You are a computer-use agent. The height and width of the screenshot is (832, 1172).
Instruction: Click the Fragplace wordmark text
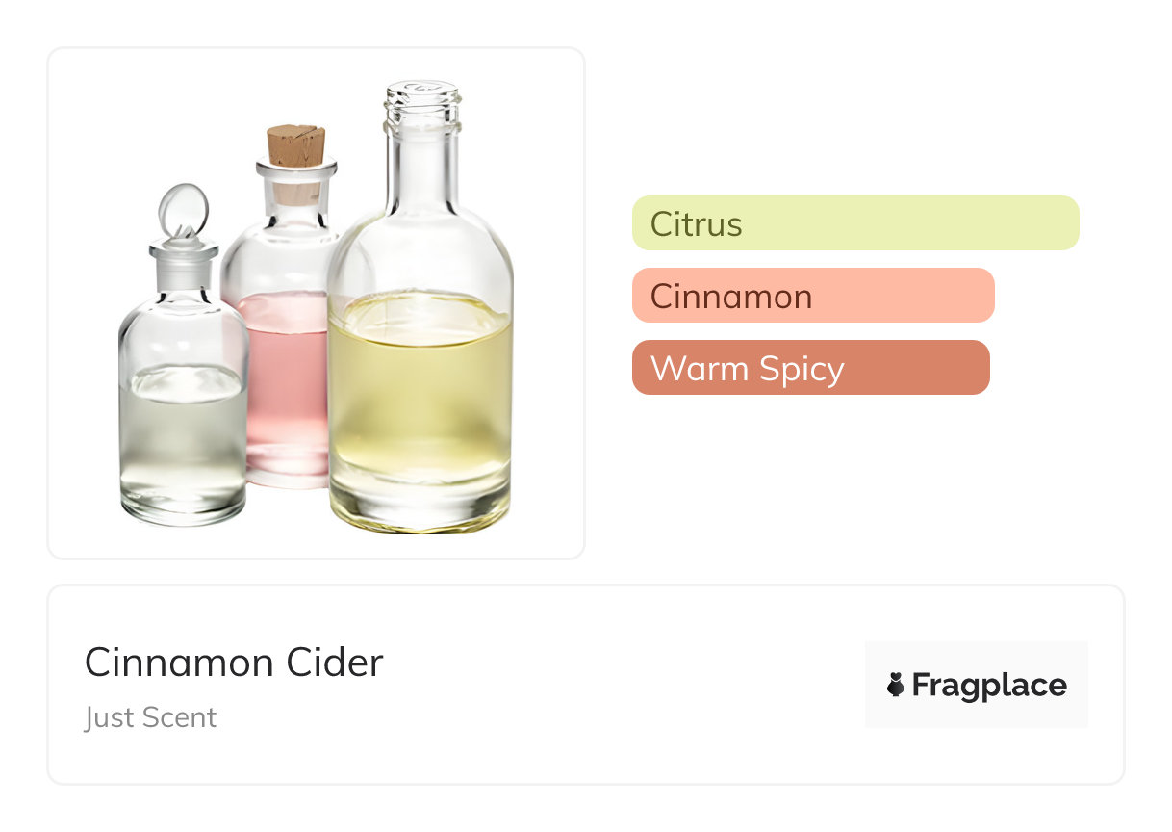(x=988, y=685)
